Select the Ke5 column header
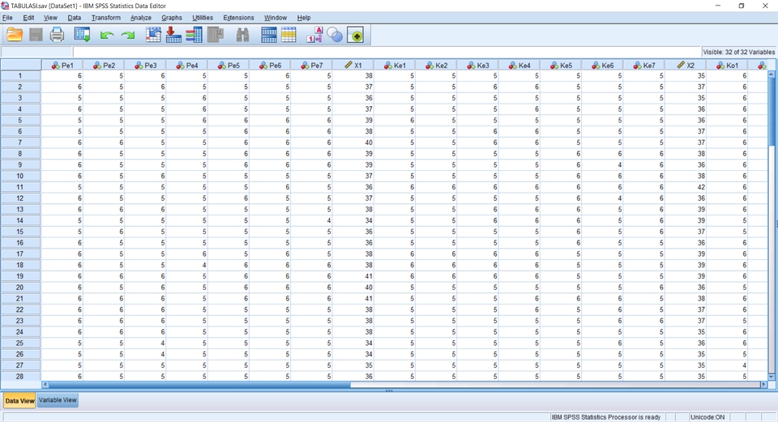Image resolution: width=778 pixels, height=422 pixels. point(561,65)
